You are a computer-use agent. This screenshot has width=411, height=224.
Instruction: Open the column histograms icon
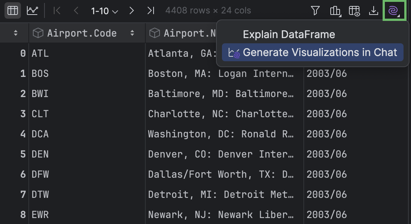(x=334, y=10)
